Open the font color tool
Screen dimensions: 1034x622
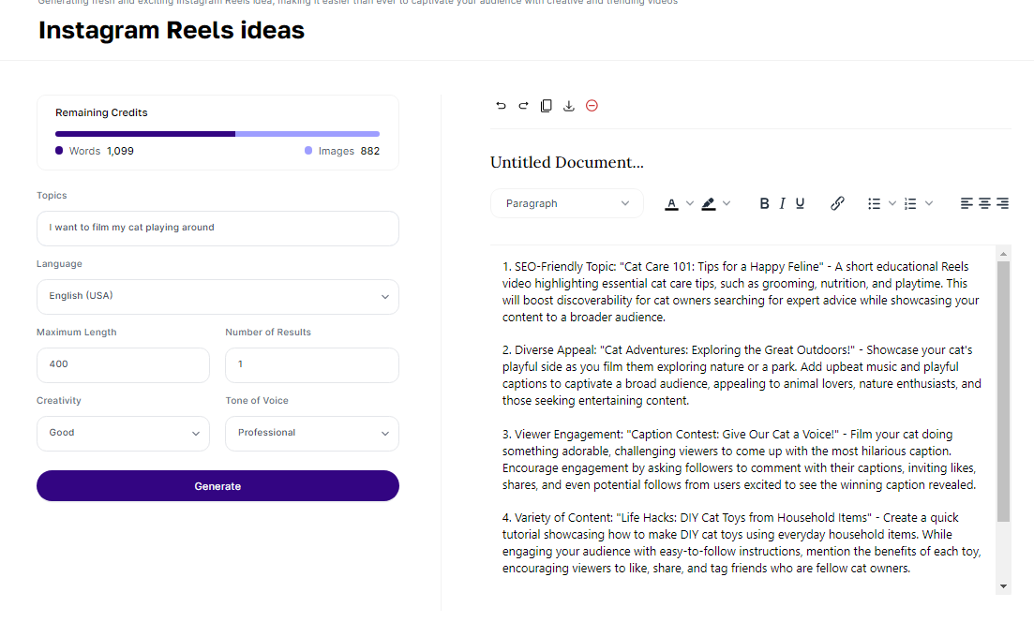point(673,202)
